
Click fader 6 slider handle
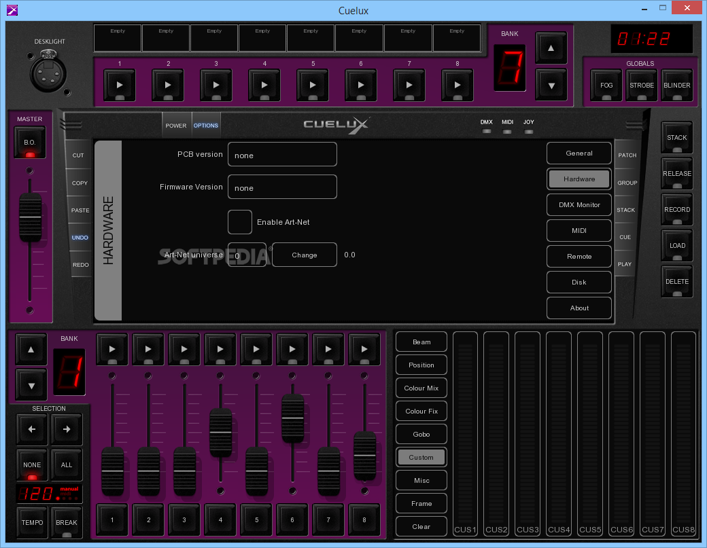point(292,418)
